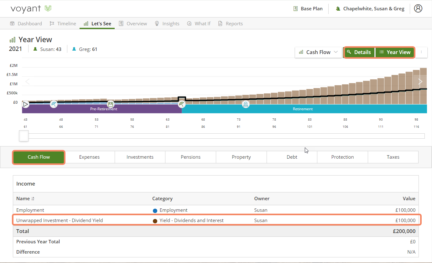The width and height of the screenshot is (432, 263).
Task: Select the Retirement stage bar
Action: coord(304,109)
